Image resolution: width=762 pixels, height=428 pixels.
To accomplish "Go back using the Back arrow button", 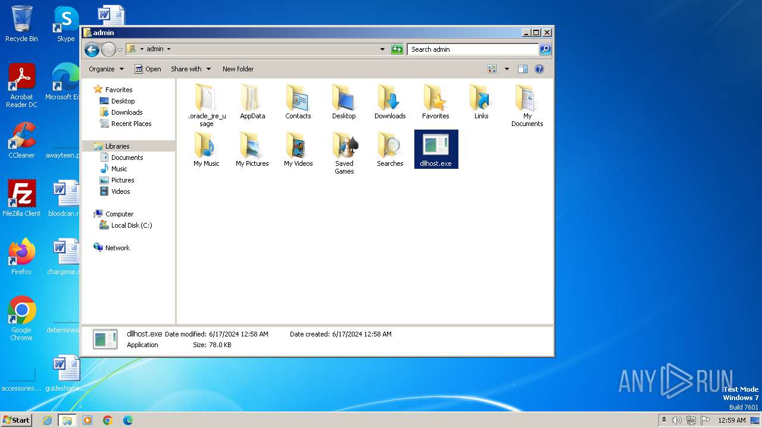I will [x=92, y=49].
